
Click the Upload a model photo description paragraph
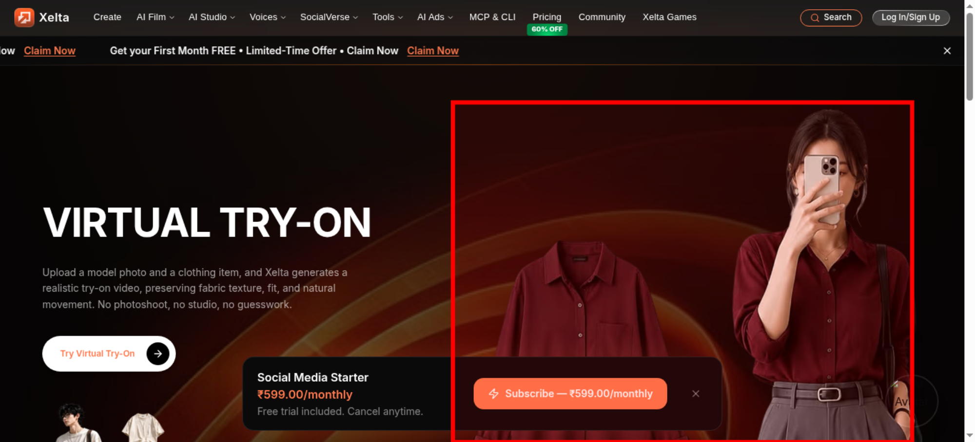(195, 288)
